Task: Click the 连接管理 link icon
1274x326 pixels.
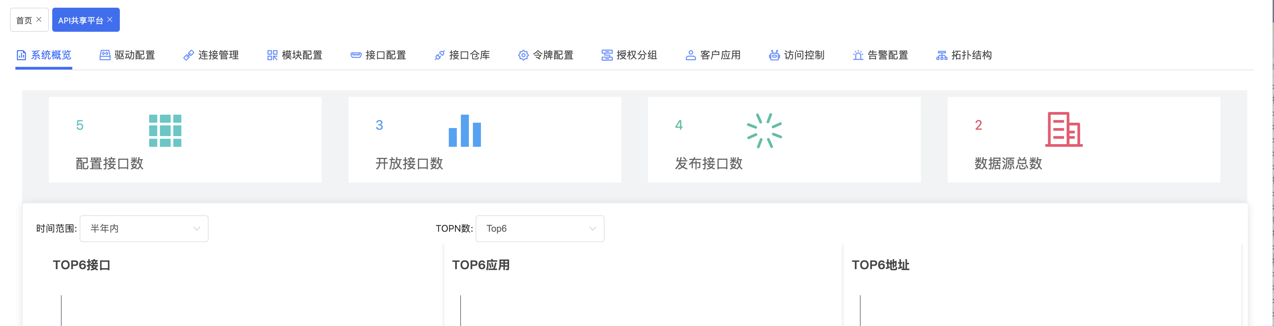Action: 188,55
